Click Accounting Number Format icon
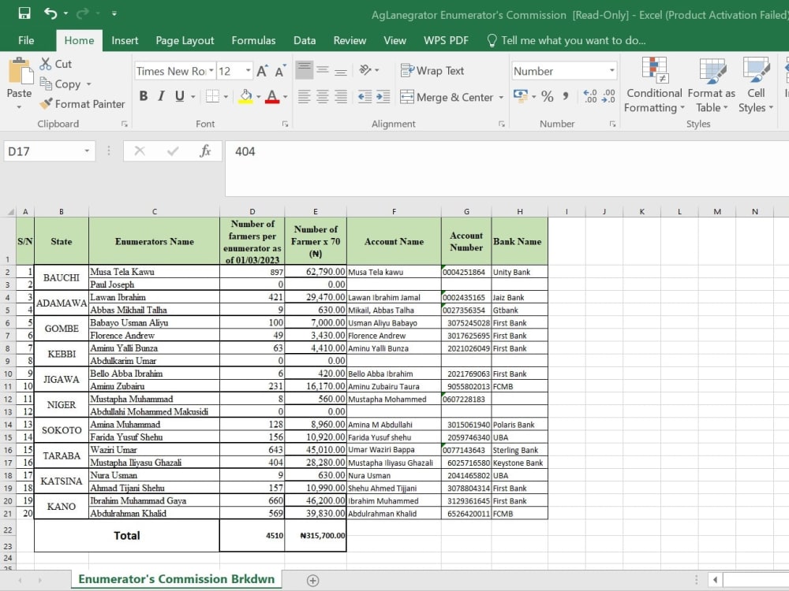 [x=520, y=95]
